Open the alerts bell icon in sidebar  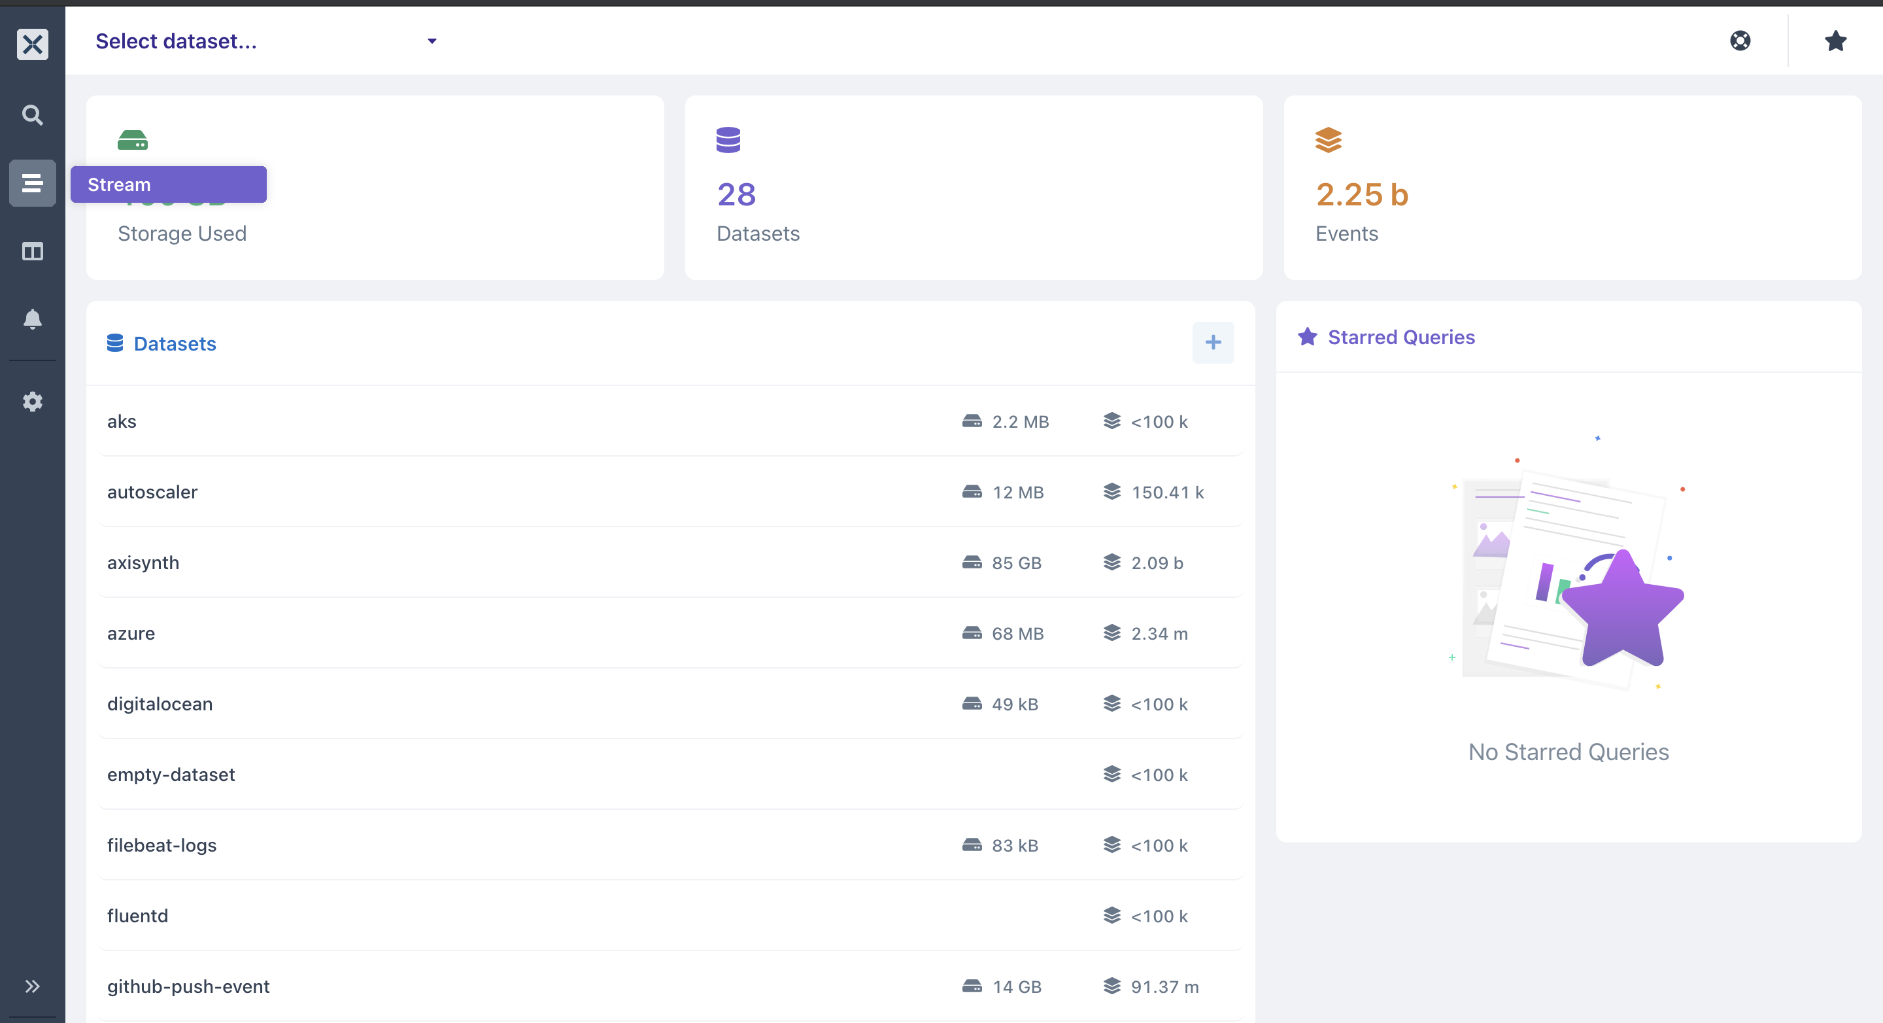32,319
